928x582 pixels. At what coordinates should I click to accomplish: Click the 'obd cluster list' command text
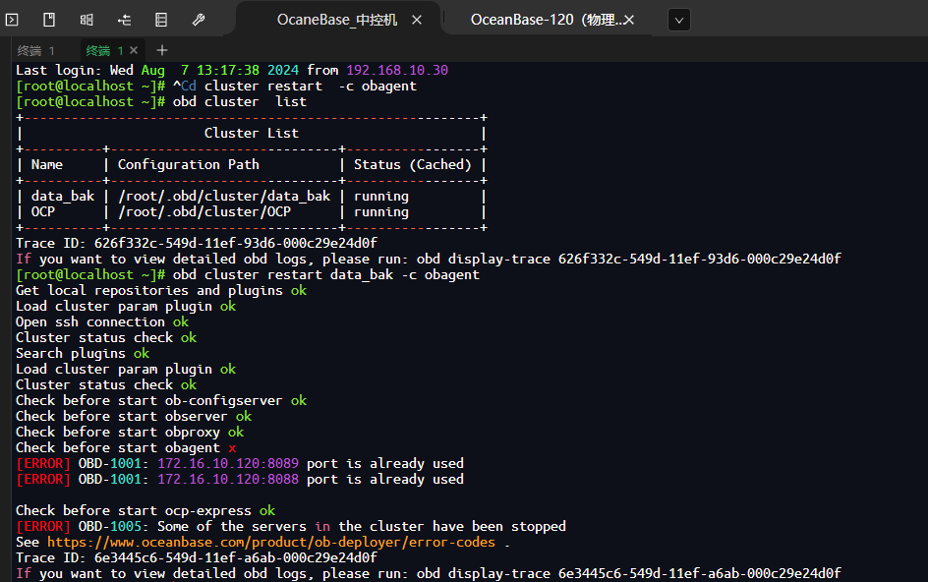[x=240, y=102]
